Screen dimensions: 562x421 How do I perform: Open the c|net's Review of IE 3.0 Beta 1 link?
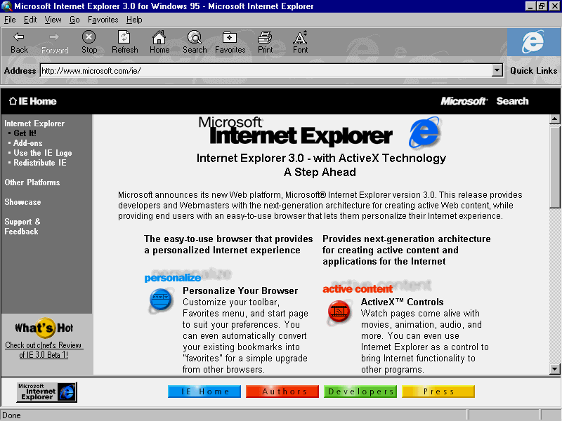(44, 350)
